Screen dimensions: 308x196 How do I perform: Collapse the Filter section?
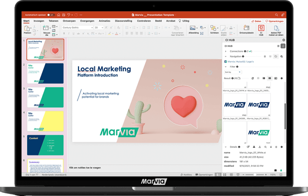tap(226, 67)
